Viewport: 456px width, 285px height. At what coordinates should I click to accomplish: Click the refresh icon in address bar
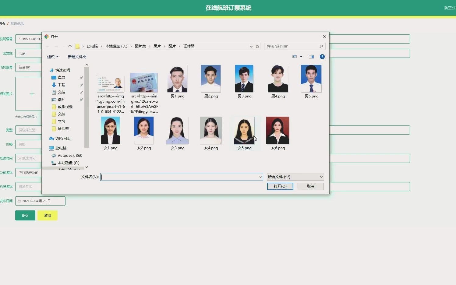pyautogui.click(x=257, y=46)
